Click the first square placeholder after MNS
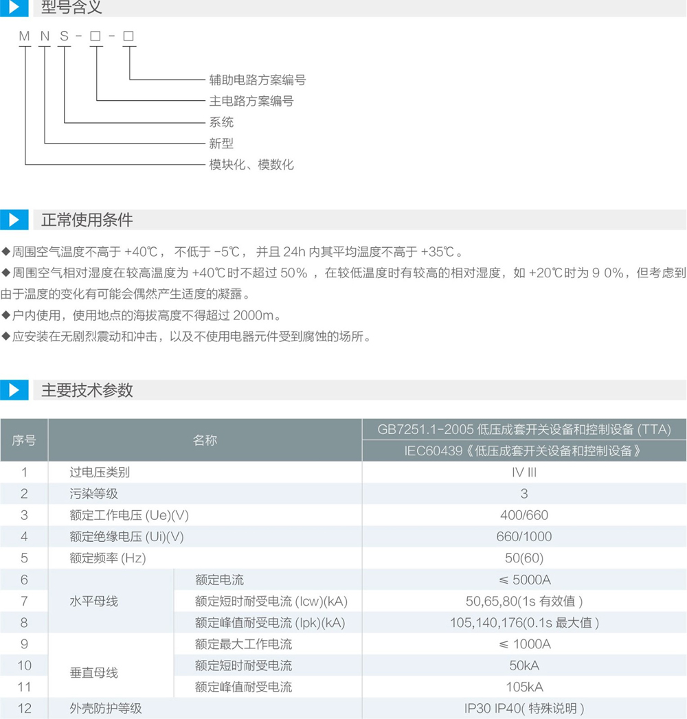This screenshot has width=687, height=719. (95, 36)
